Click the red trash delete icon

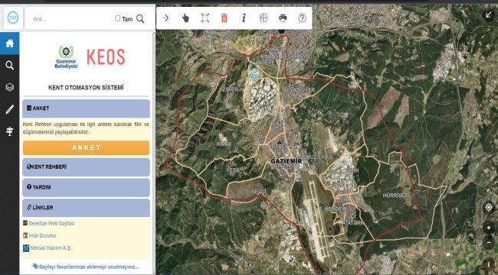coord(224,18)
